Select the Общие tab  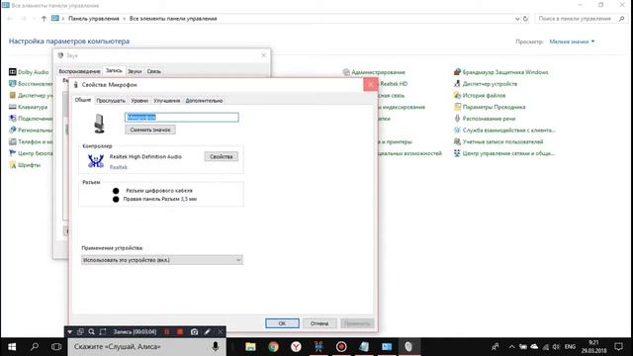pos(83,100)
